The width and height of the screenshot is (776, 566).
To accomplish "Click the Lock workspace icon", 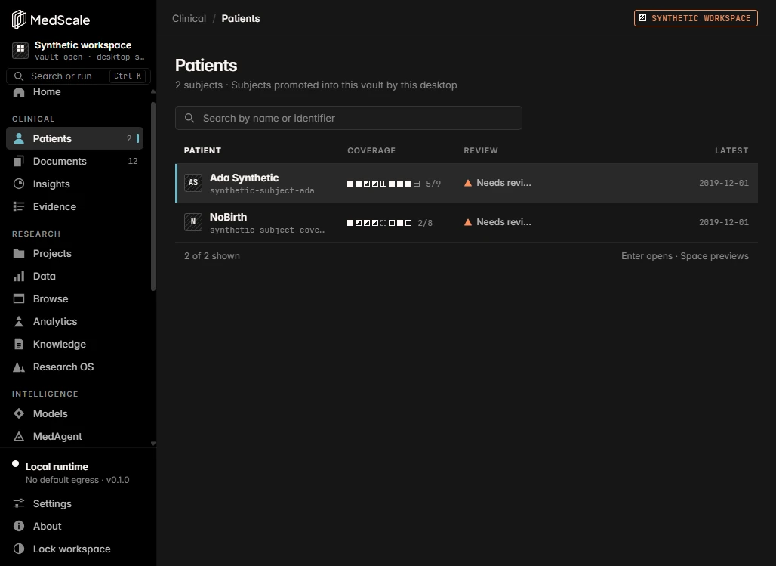I will point(19,549).
